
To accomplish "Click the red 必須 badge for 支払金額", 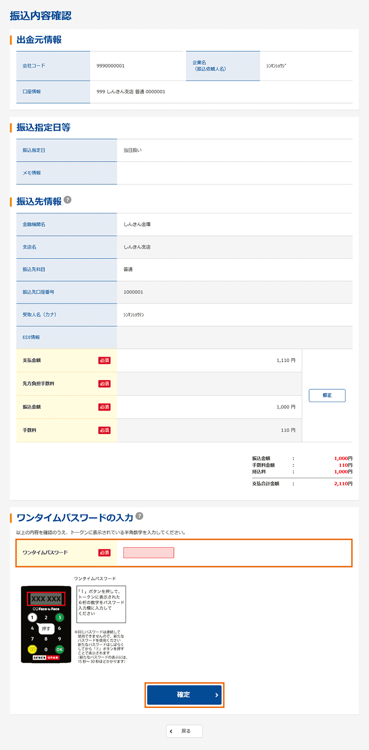I will pos(105,361).
